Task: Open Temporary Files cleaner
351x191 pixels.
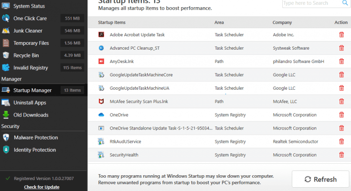Action: point(31,43)
